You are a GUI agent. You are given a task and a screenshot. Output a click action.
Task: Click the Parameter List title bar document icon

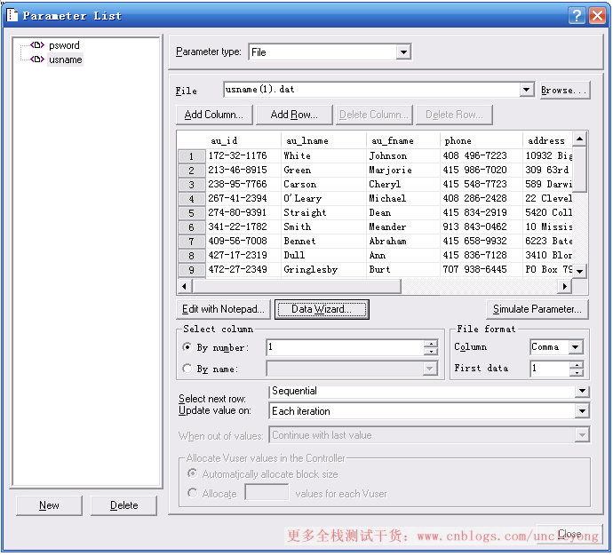pos(12,15)
